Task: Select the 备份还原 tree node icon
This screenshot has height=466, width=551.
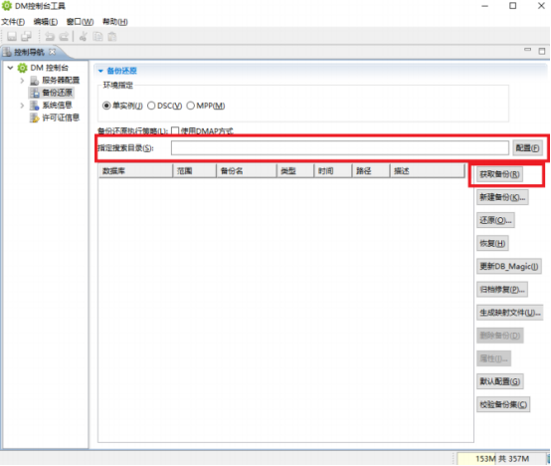Action: click(x=35, y=93)
